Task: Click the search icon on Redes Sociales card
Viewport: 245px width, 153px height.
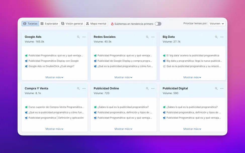Action: click(x=147, y=37)
